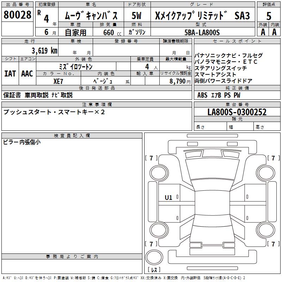Click エアB in the 純正装備 row
This screenshot has width=282, height=282.
tap(216, 95)
